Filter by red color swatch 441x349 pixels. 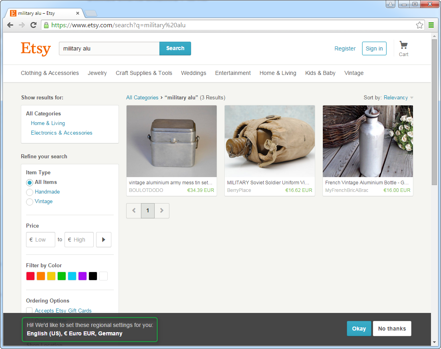[x=30, y=276]
